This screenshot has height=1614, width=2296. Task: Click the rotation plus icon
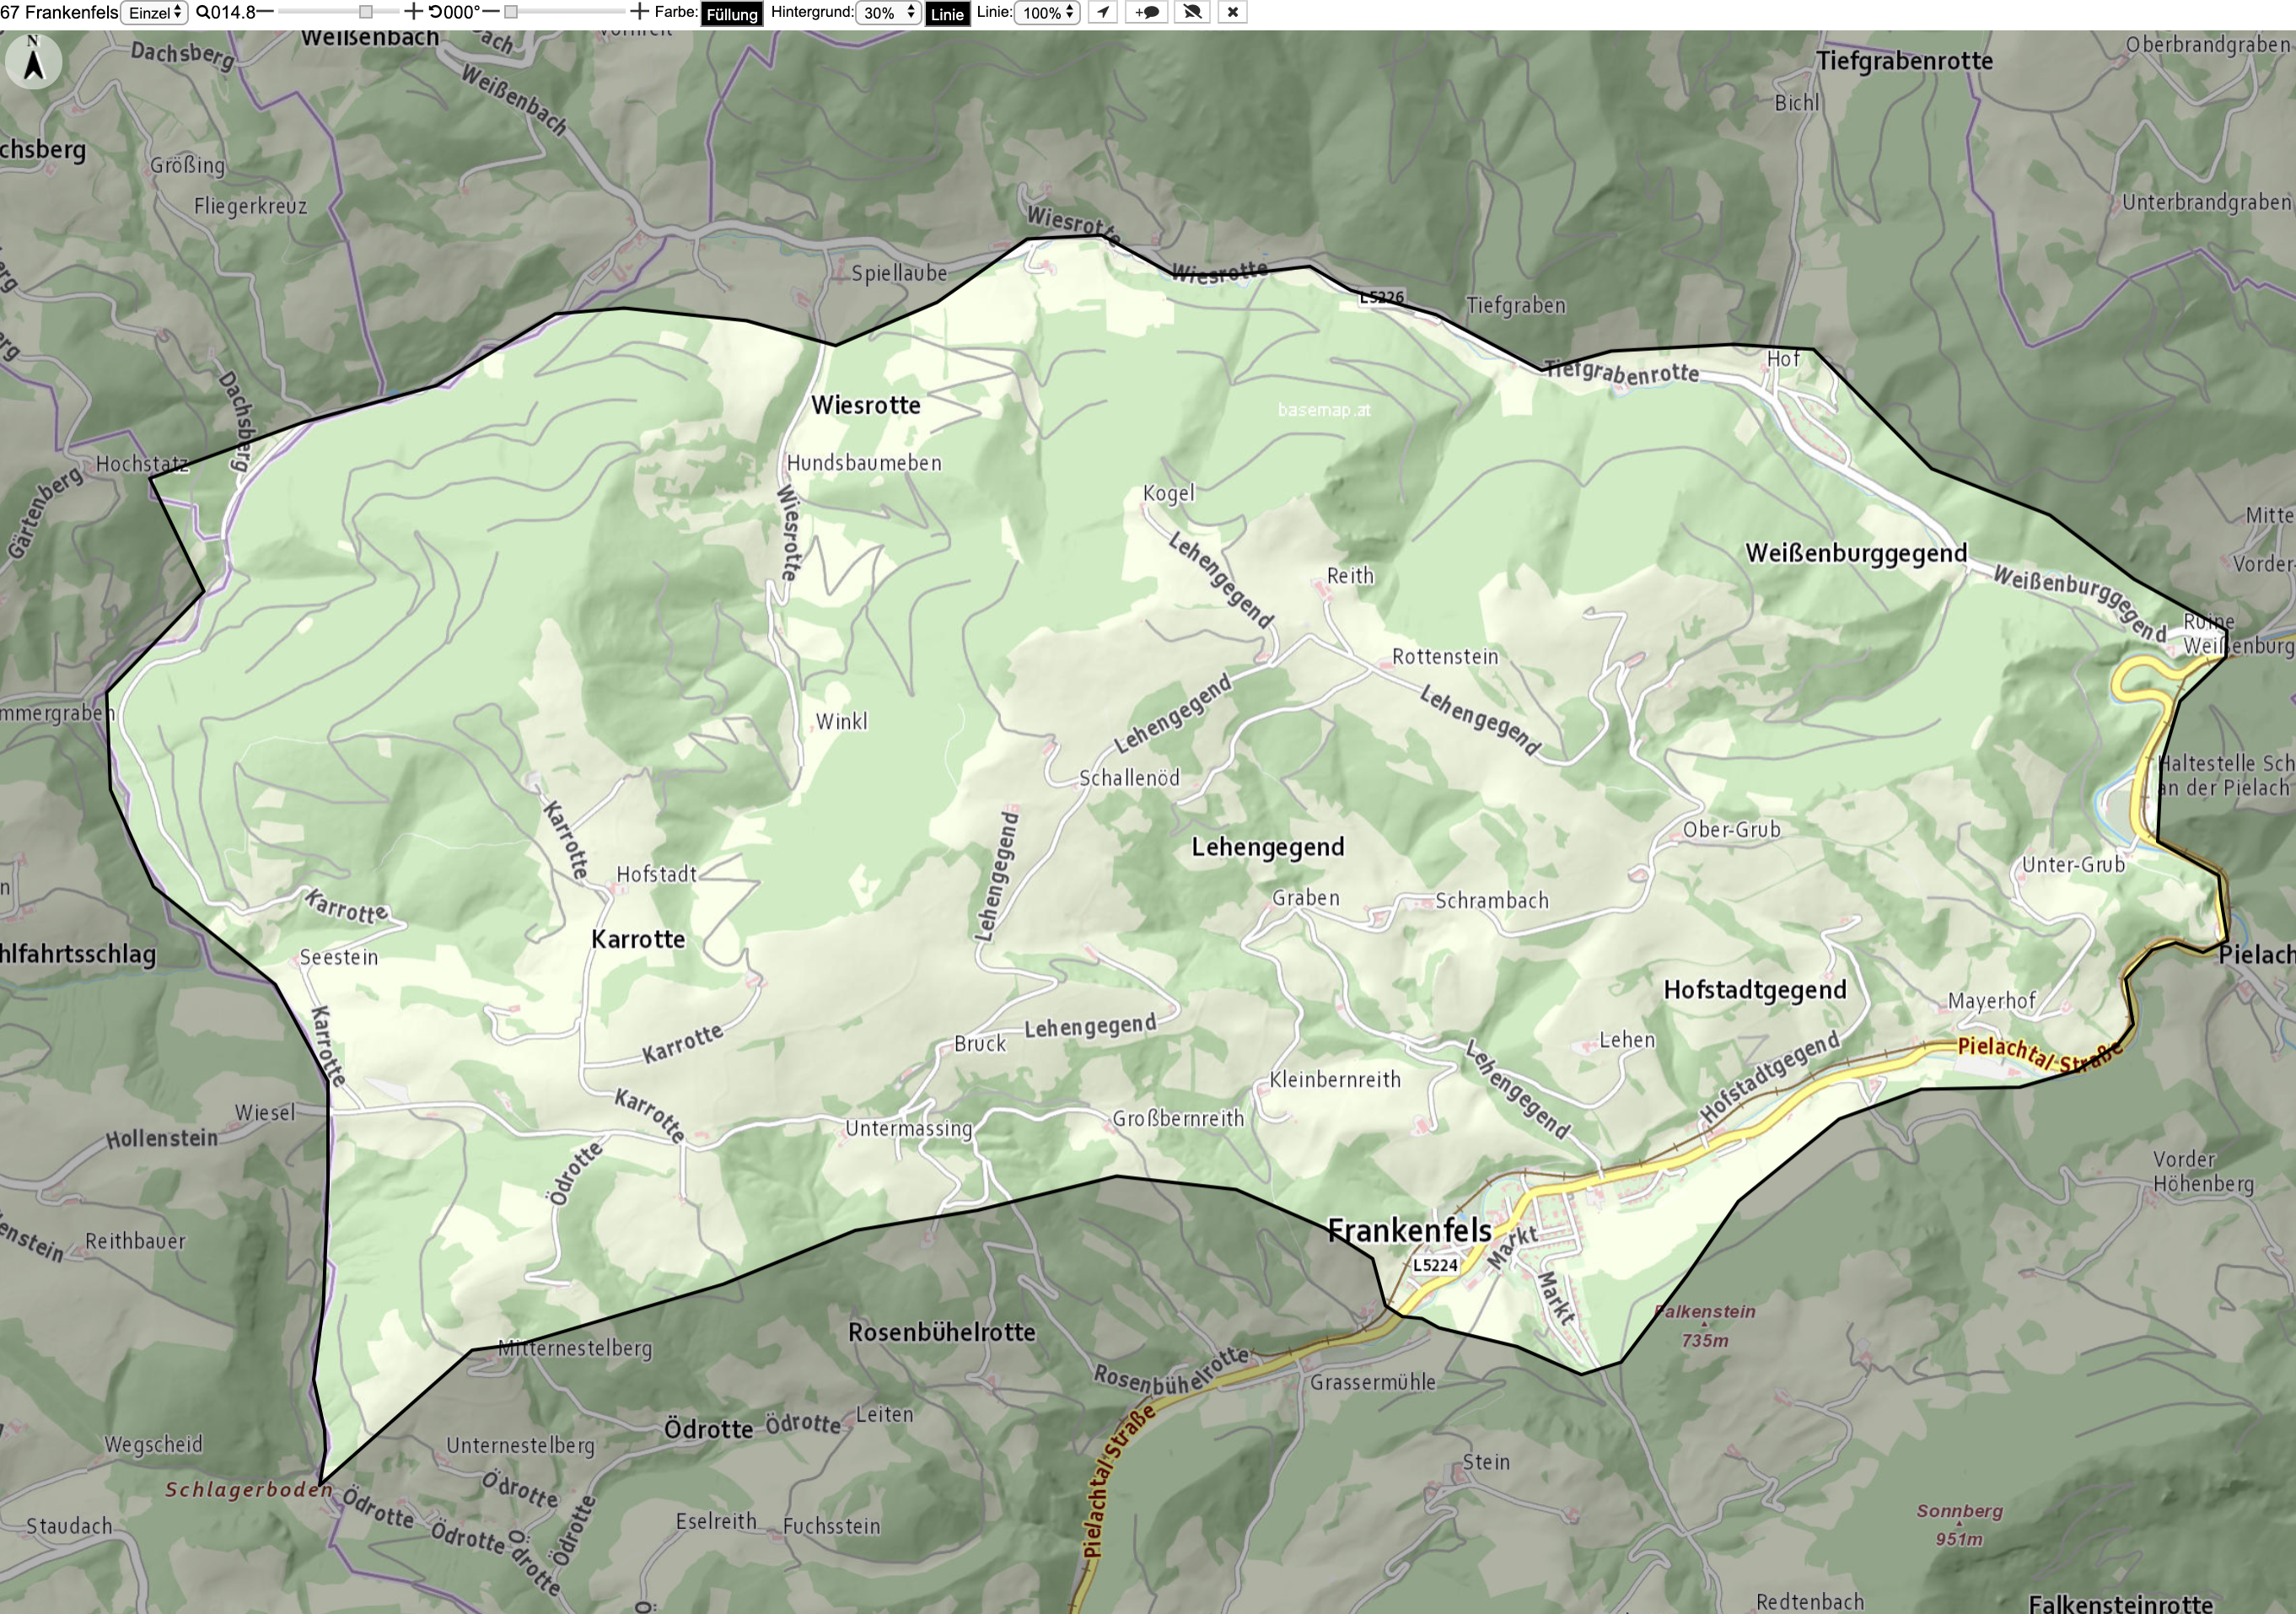pyautogui.click(x=639, y=12)
